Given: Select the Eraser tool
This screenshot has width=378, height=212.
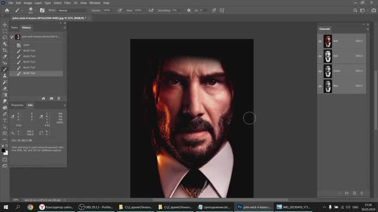Looking at the screenshot, I should point(5,88).
